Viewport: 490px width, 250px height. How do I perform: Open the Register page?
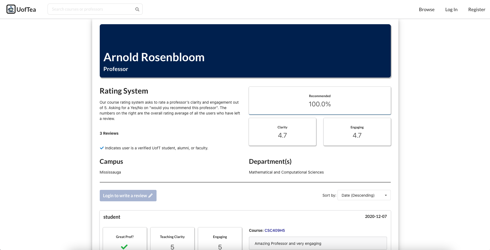[x=477, y=10]
